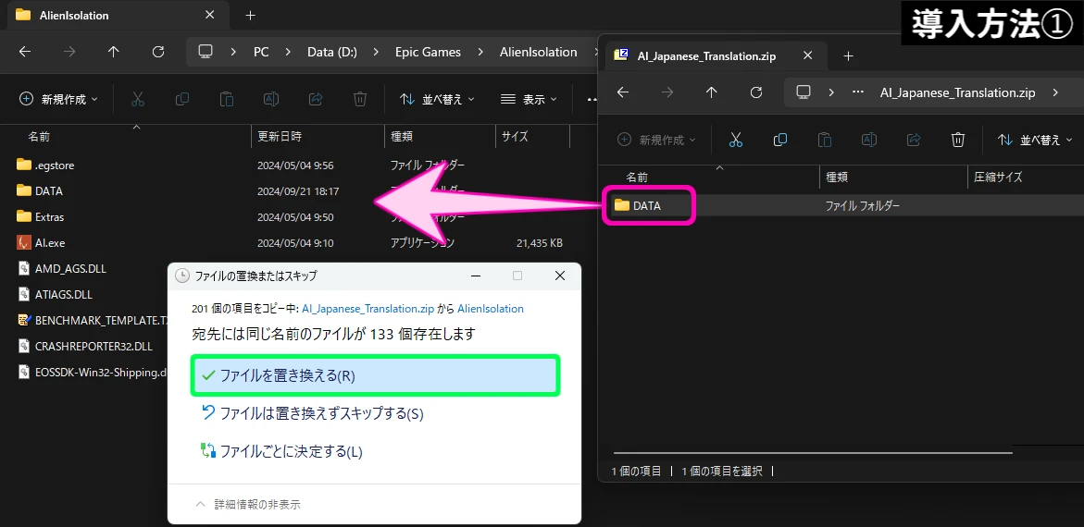The image size is (1084, 527).
Task: Close the file replace dialog
Action: point(560,276)
